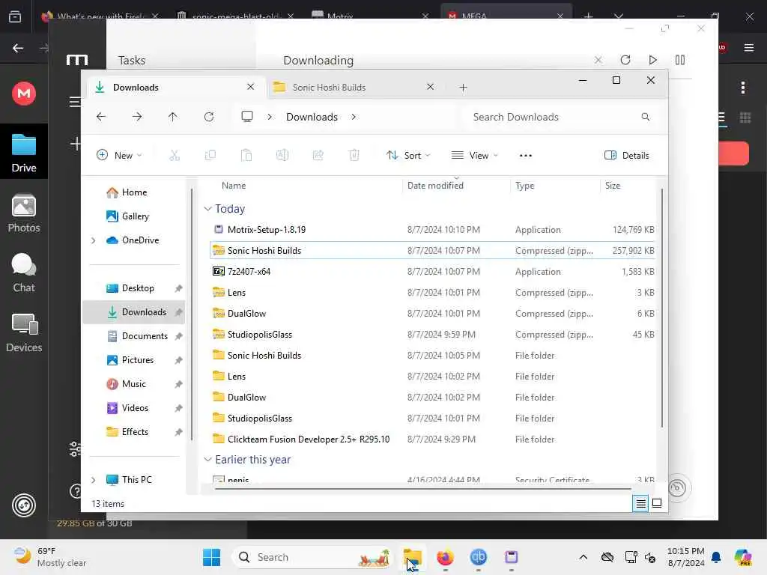Screen dimensions: 767x575
Task: Close the Sonic Hoshi Builds tab
Action: [x=431, y=87]
